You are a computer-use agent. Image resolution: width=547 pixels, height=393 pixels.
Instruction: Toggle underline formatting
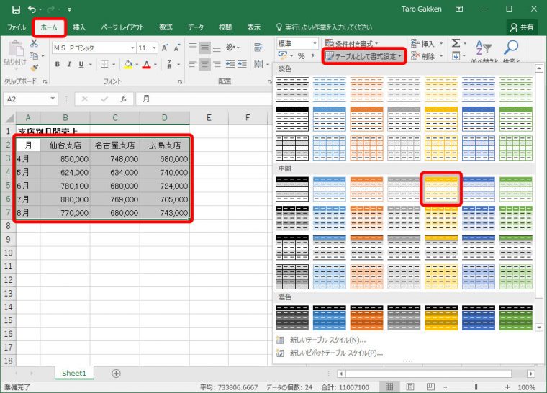81,64
